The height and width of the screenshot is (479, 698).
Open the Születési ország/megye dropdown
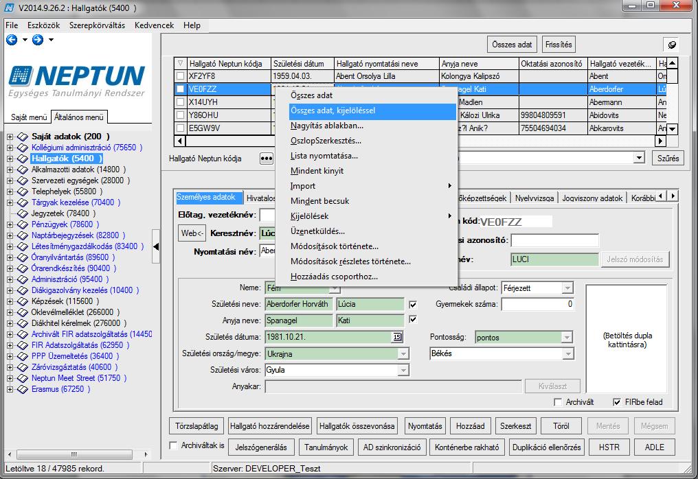(403, 354)
